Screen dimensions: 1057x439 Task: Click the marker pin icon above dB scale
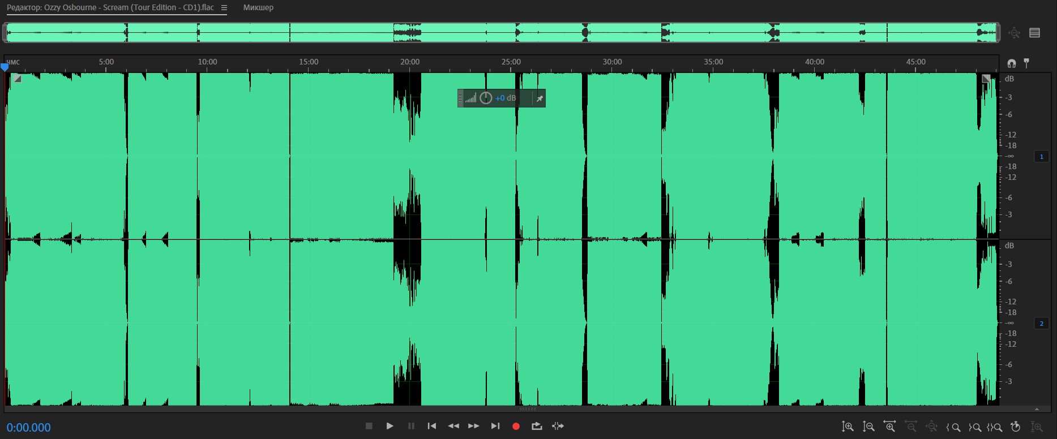coord(1026,63)
